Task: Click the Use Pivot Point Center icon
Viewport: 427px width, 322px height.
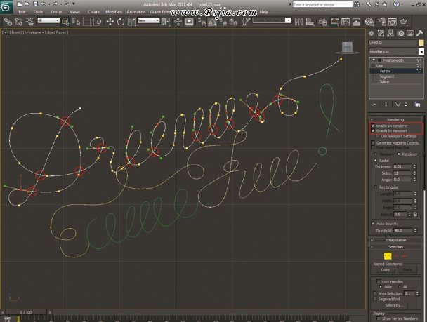Action: pyautogui.click(x=165, y=22)
